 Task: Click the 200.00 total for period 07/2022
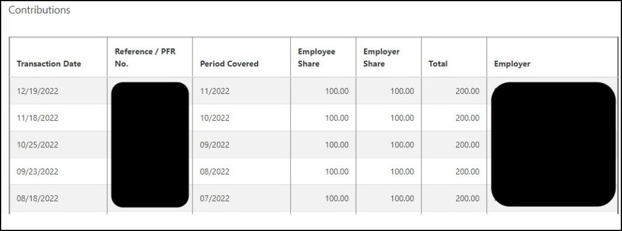pos(467,199)
